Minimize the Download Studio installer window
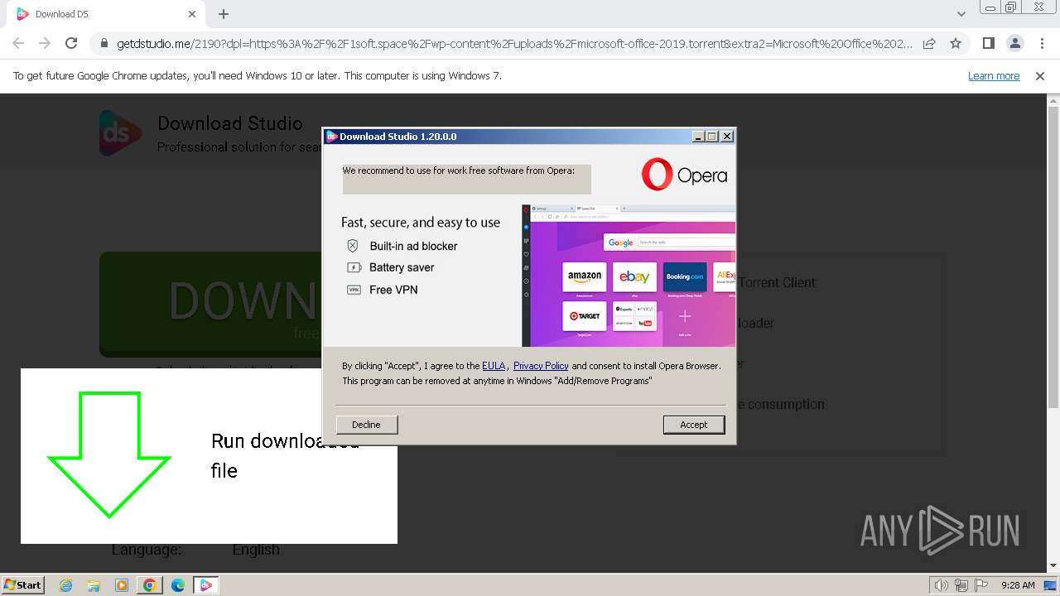The height and width of the screenshot is (596, 1060). click(x=698, y=137)
